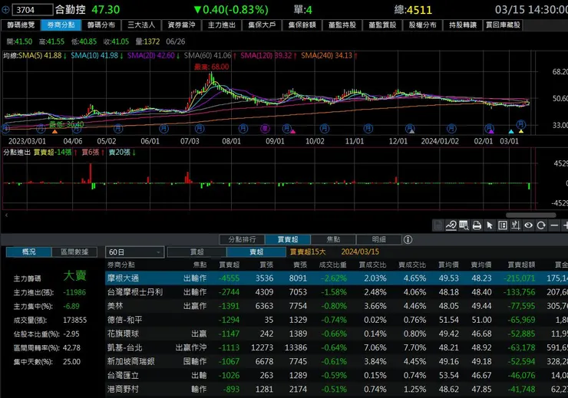Open the 籌碼總覽 tab
This screenshot has width=568, height=398.
[21, 25]
